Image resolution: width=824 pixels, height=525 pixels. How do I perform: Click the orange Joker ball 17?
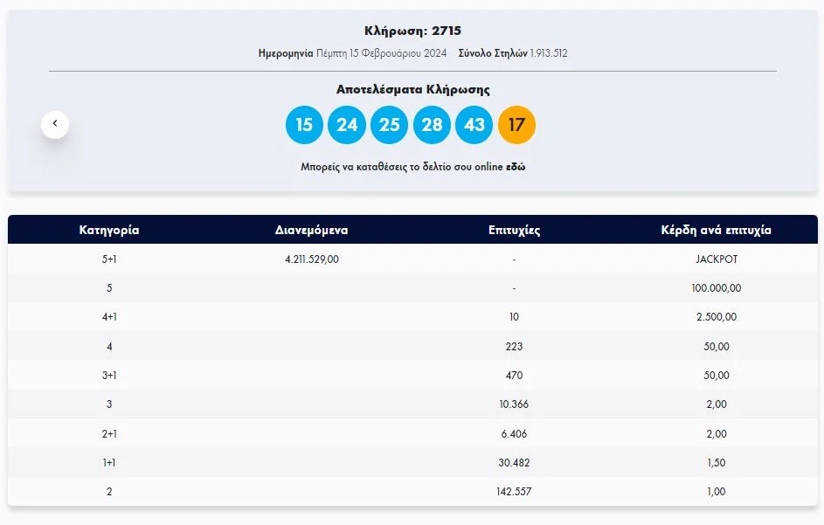point(516,125)
